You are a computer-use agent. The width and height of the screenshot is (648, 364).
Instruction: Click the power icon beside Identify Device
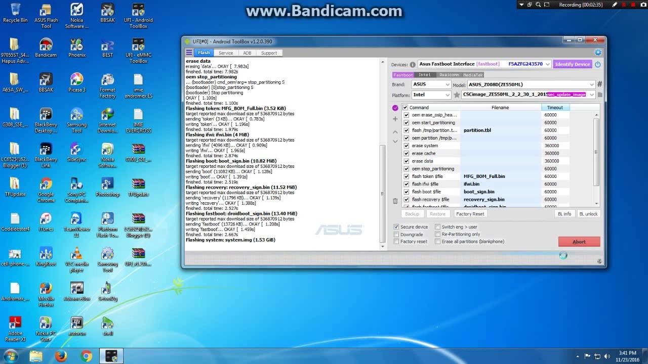(598, 64)
